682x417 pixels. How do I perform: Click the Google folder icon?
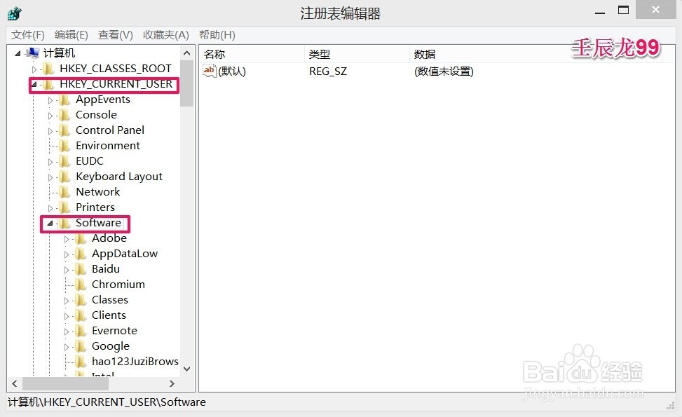[79, 346]
